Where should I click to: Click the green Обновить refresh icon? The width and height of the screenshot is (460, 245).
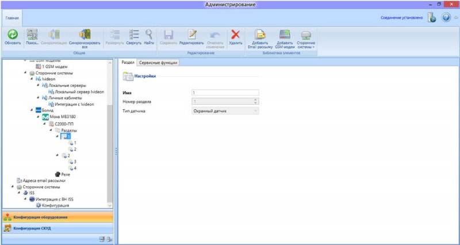pyautogui.click(x=13, y=35)
